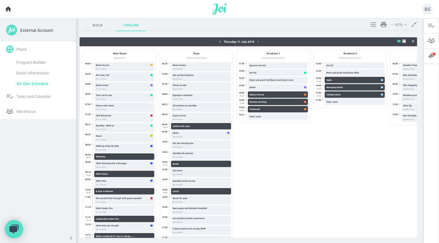Open the right panel tasks checklist icon
The height and width of the screenshot is (243, 439).
coord(431,26)
